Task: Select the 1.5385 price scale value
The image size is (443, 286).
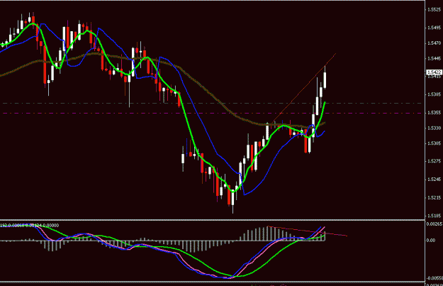Action: pyautogui.click(x=434, y=94)
